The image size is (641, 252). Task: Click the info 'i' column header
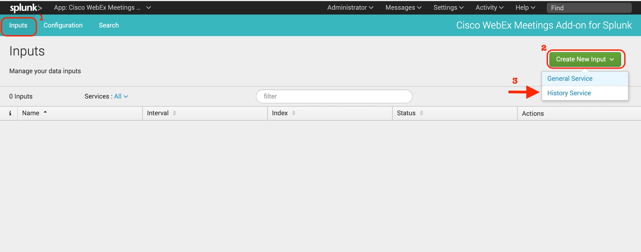pos(10,113)
